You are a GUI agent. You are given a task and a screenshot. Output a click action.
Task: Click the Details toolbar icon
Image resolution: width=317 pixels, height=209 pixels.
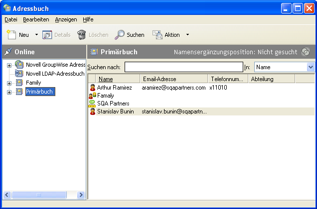pyautogui.click(x=47, y=35)
